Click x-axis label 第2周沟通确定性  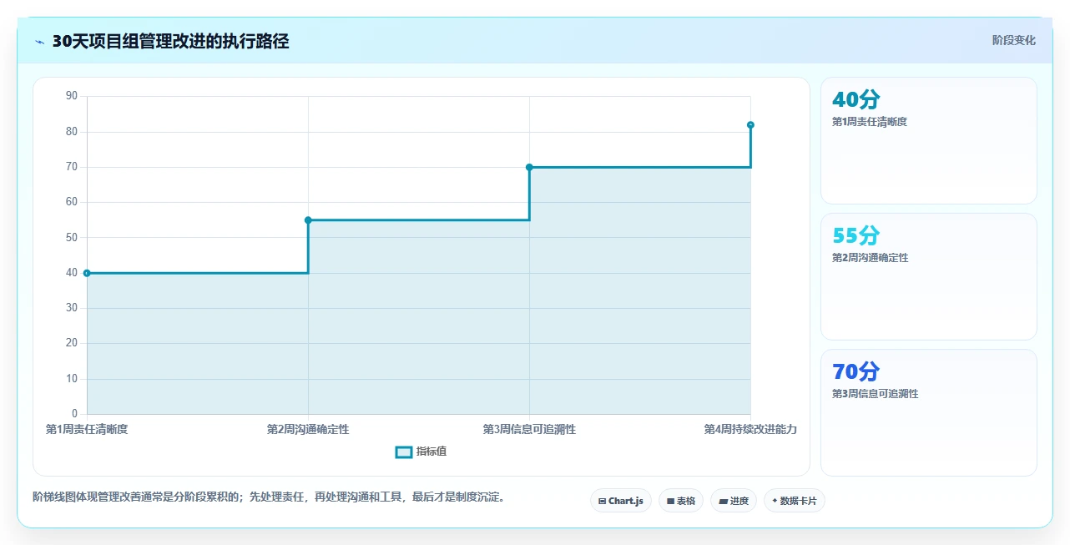click(308, 429)
